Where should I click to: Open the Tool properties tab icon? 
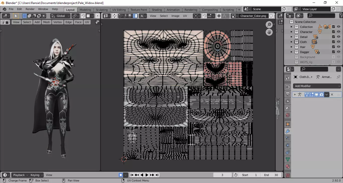(288, 78)
